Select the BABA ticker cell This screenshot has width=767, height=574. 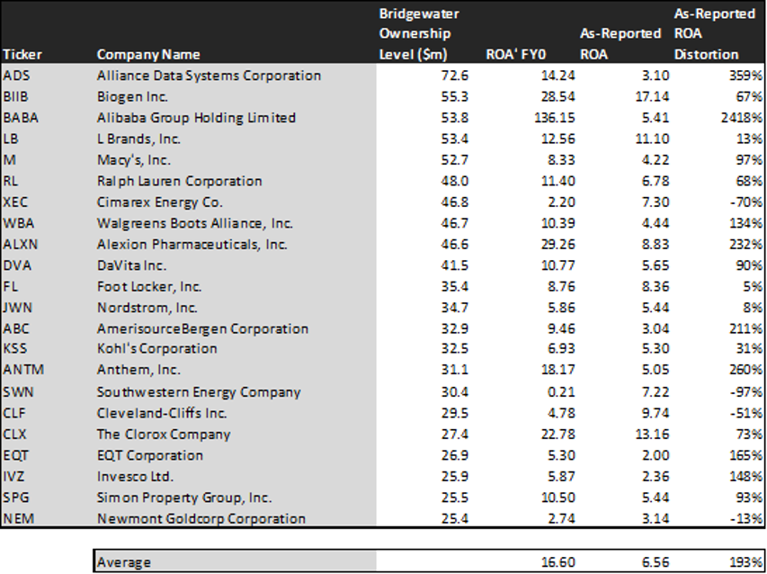pyautogui.click(x=21, y=118)
